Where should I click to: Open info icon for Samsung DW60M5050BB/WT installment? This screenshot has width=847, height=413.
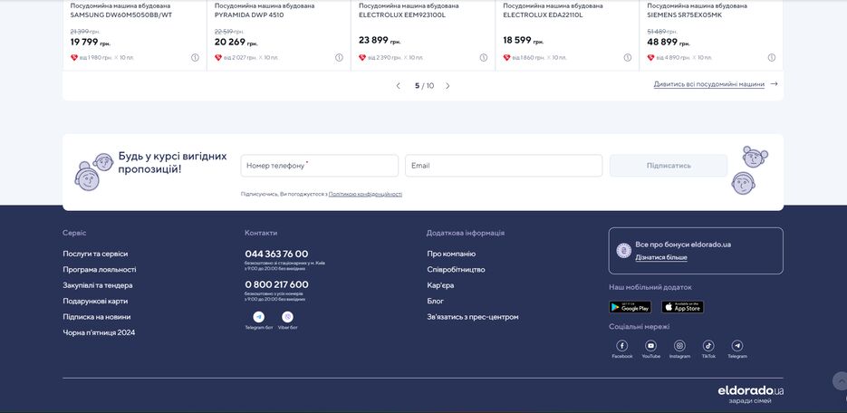pos(195,58)
